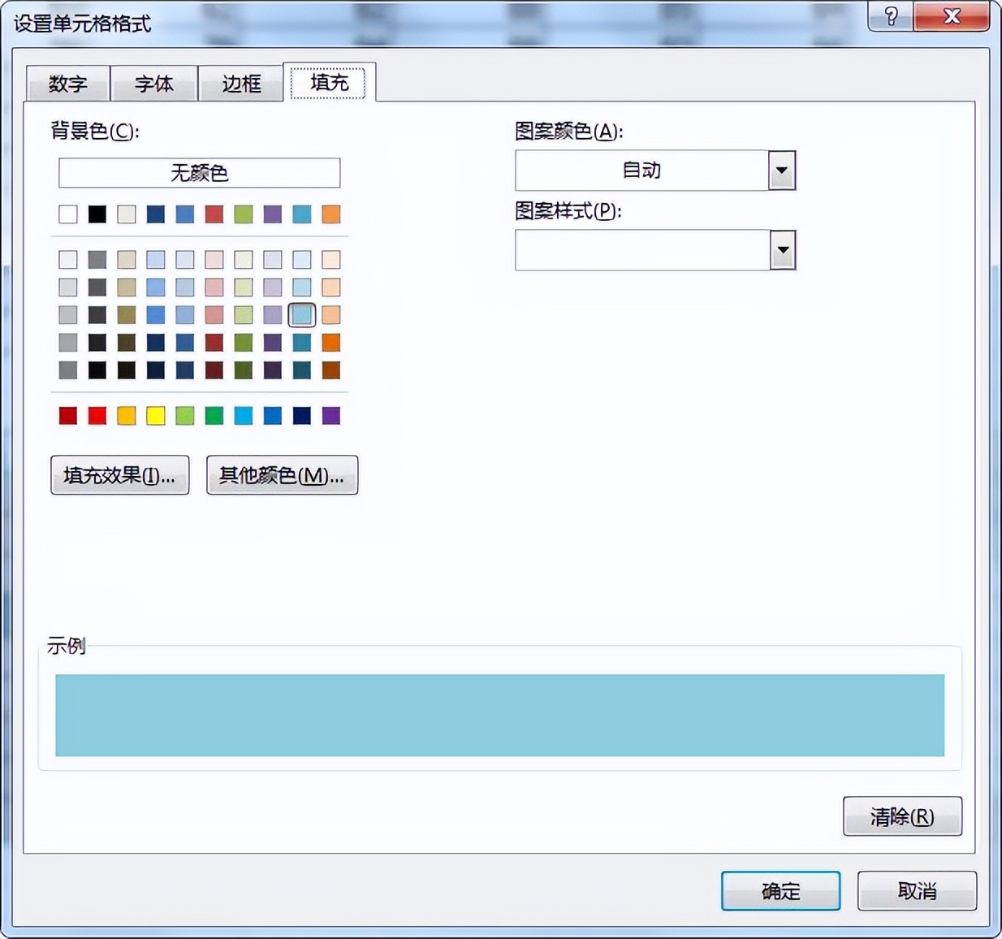Pick yellow in standard colors row

156,416
